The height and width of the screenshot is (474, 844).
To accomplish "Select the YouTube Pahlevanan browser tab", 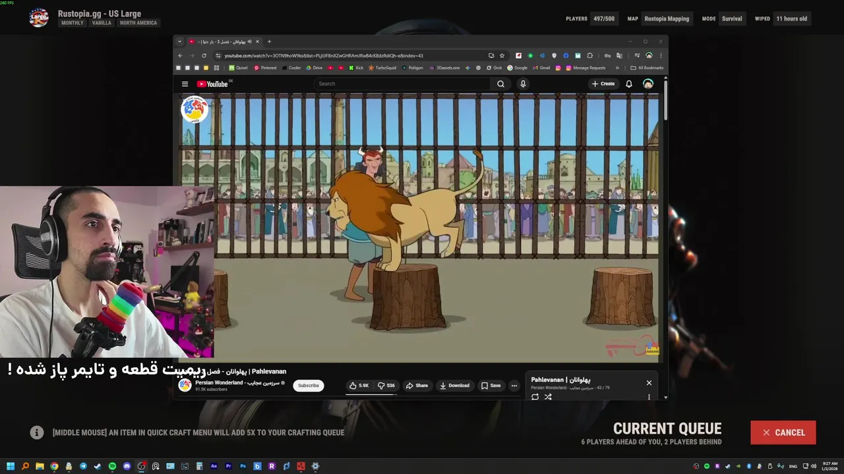I will pyautogui.click(x=224, y=41).
